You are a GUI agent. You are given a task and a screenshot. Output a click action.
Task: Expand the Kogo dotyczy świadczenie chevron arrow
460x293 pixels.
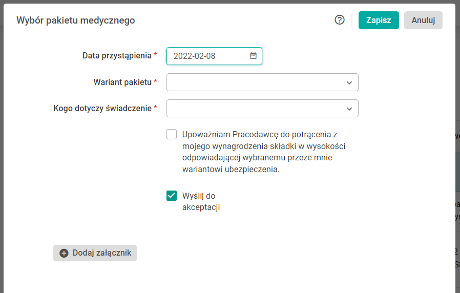[x=349, y=109]
